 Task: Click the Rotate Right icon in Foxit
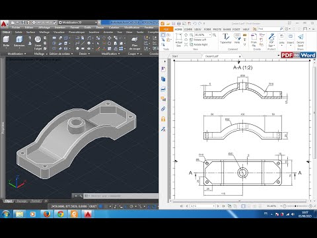[x=198, y=44]
